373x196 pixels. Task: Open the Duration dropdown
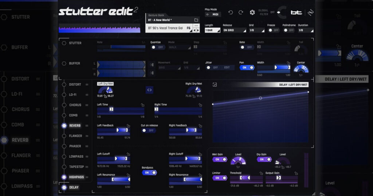tap(305, 30)
